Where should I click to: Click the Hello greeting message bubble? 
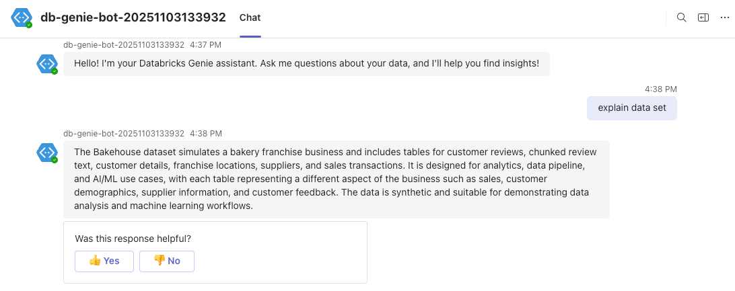[306, 64]
